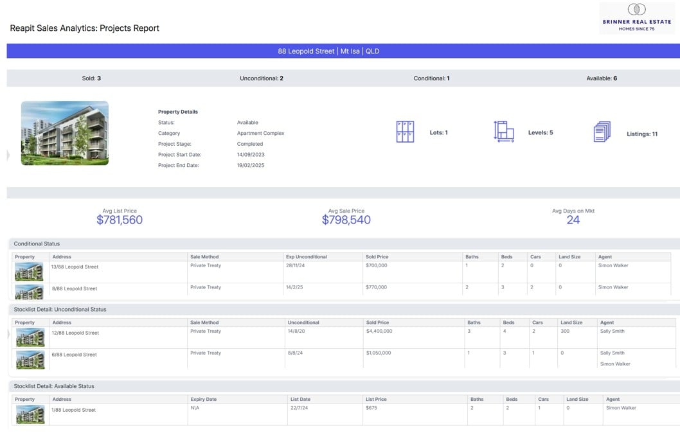Sort Available table by List Price header
This screenshot has height=433, width=680.
(x=376, y=399)
